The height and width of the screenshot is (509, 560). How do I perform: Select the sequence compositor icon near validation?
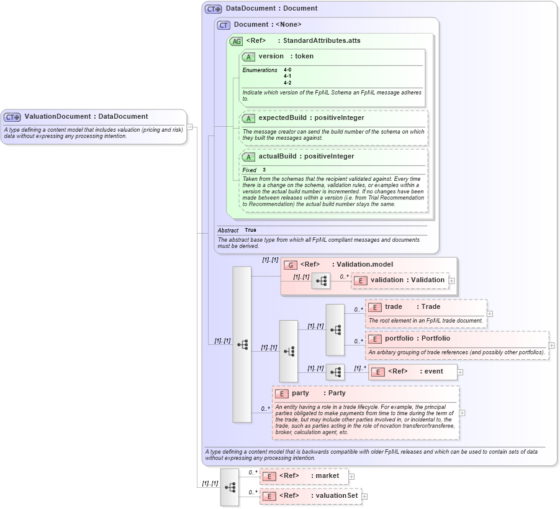[x=322, y=281]
